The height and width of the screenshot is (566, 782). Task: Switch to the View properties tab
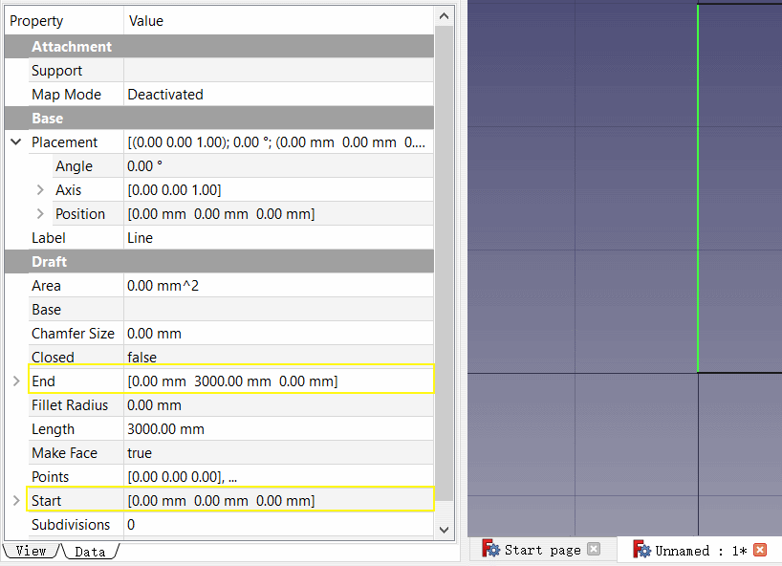pyautogui.click(x=31, y=551)
